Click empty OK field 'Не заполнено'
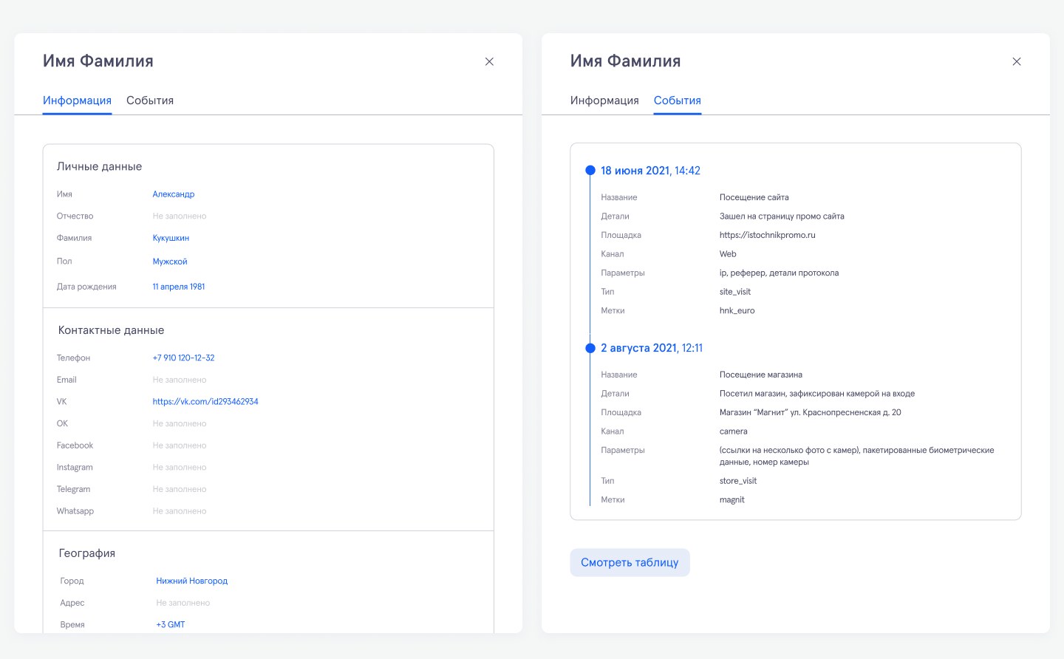Viewport: 1064px width, 659px height. 180,424
